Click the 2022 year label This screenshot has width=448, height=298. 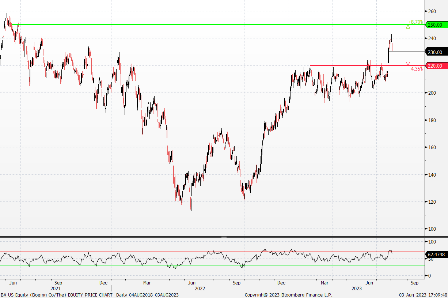click(x=200, y=288)
